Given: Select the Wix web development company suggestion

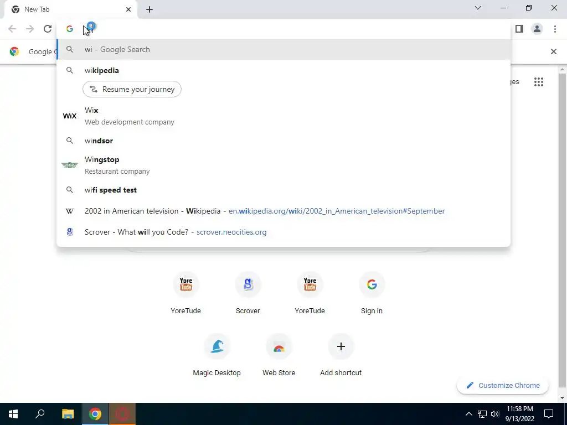Looking at the screenshot, I should (x=283, y=116).
